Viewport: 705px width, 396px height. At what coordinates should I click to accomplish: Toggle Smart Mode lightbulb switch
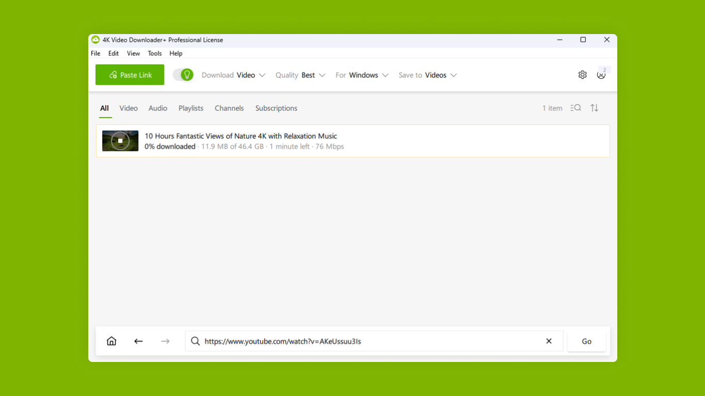pos(183,74)
